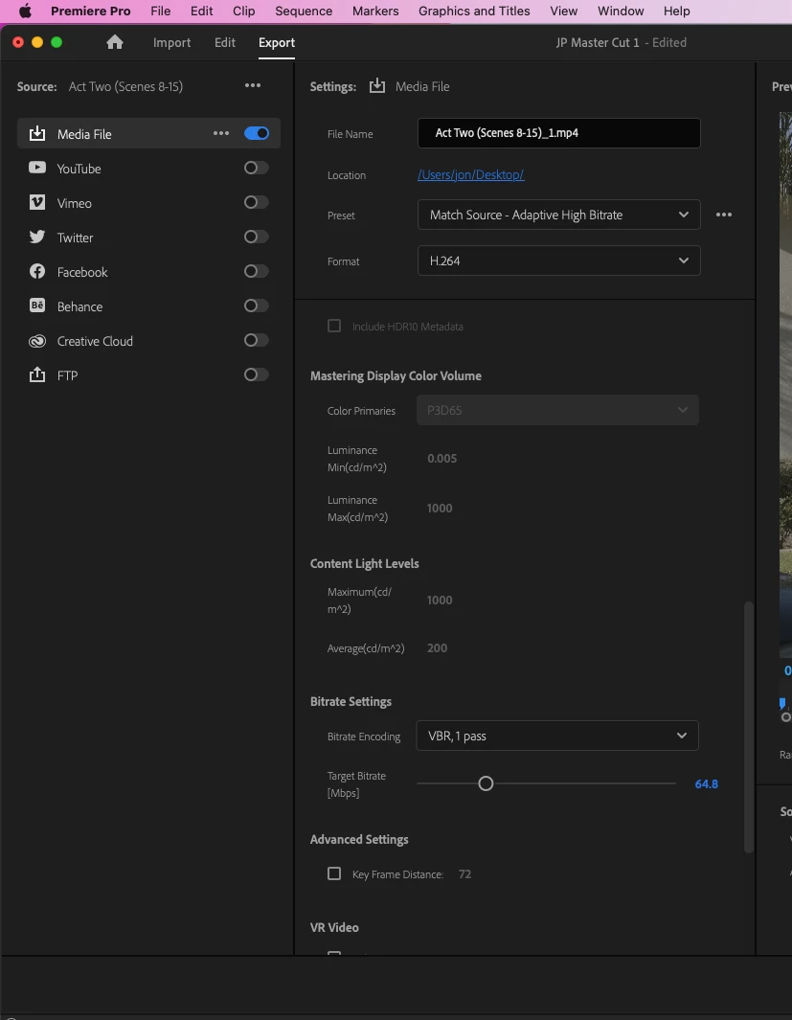The width and height of the screenshot is (792, 1020).
Task: Open Source options three-dot menu
Action: [252, 85]
